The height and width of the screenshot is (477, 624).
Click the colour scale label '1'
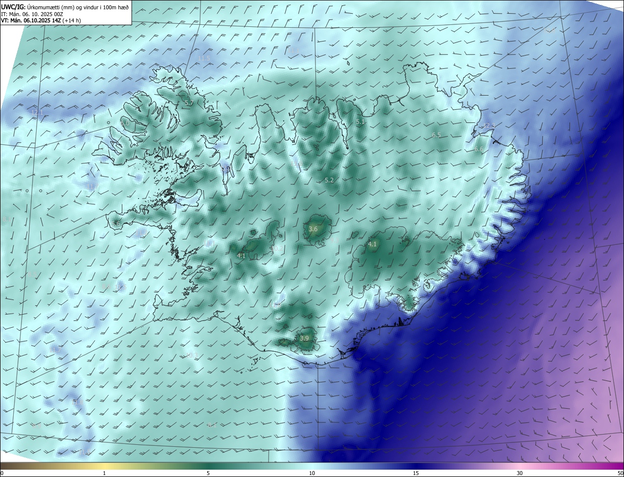tap(104, 473)
